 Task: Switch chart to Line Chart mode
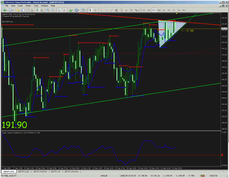pyautogui.click(x=42, y=10)
